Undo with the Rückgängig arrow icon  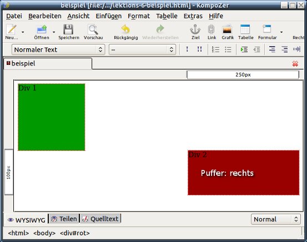click(x=125, y=29)
